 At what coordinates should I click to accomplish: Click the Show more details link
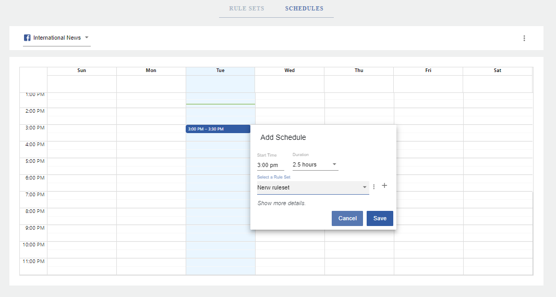click(282, 204)
